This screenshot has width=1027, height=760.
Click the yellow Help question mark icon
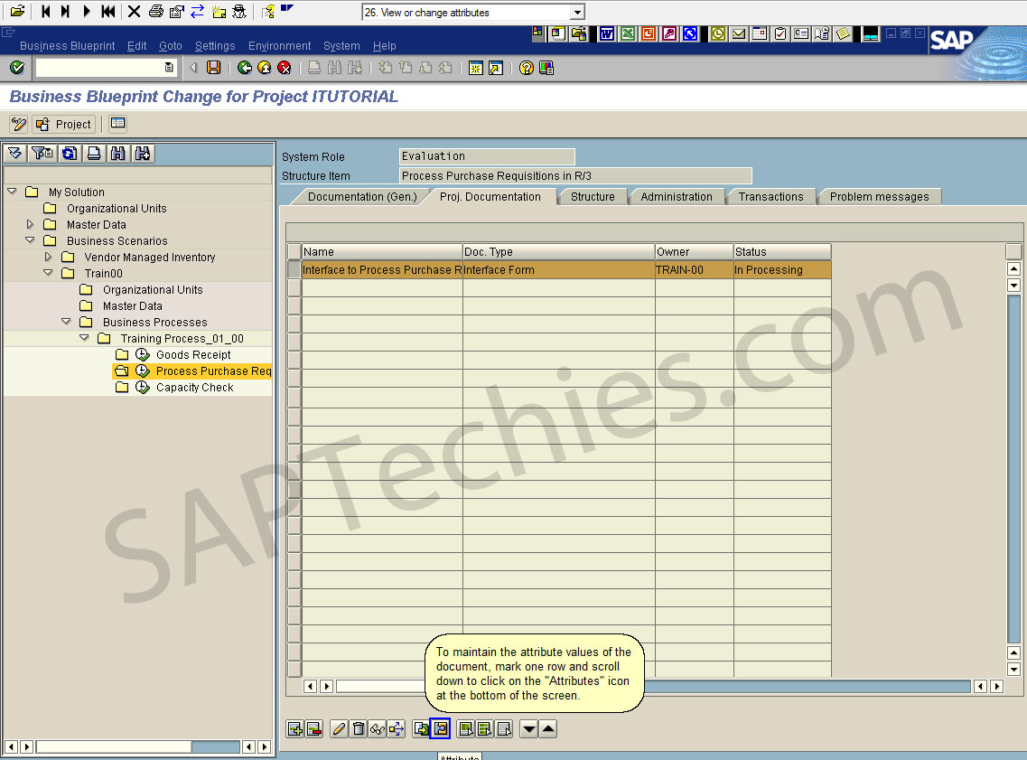(x=526, y=68)
